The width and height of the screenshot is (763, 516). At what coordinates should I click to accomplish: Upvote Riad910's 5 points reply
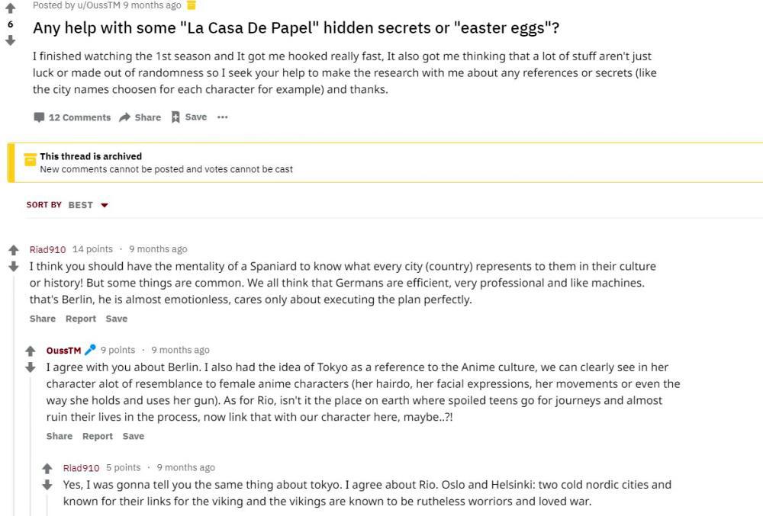[x=47, y=469]
